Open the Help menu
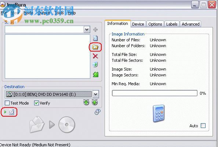The height and width of the screenshot is (147, 218). pos(72,13)
